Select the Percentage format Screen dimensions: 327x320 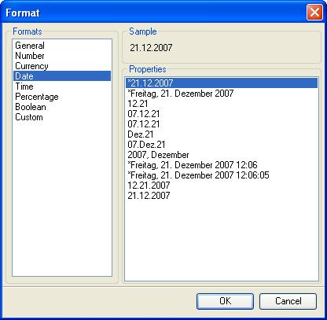click(37, 97)
